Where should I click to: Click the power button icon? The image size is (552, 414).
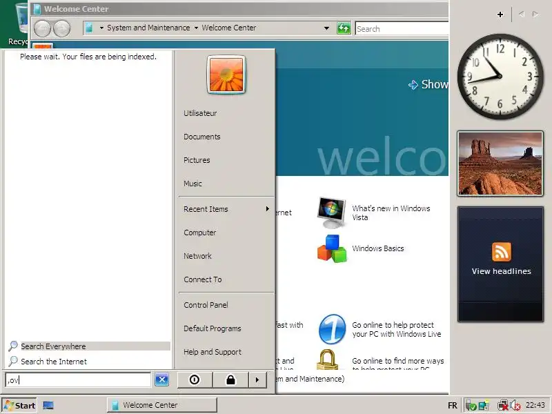click(x=195, y=380)
